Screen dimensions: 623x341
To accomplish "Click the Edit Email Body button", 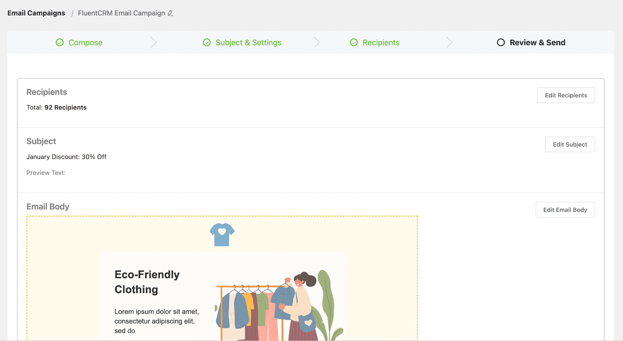I will pos(565,210).
